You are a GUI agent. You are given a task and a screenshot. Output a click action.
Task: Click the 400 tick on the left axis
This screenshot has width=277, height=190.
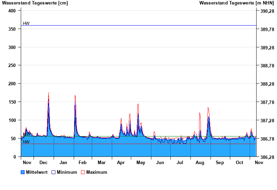click(x=12, y=11)
